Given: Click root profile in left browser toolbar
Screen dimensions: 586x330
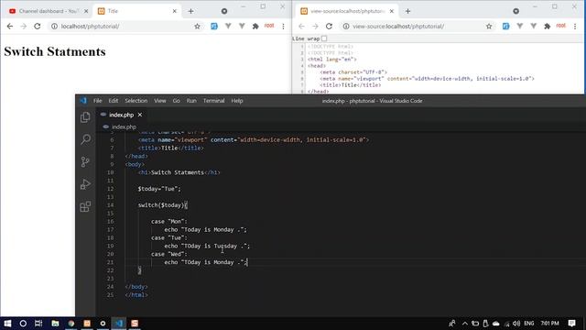Looking at the screenshot, I should [x=269, y=26].
